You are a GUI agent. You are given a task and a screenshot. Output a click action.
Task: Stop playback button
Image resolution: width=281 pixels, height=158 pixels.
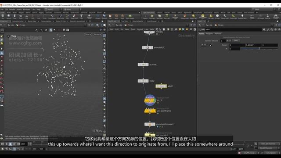pos(10,144)
